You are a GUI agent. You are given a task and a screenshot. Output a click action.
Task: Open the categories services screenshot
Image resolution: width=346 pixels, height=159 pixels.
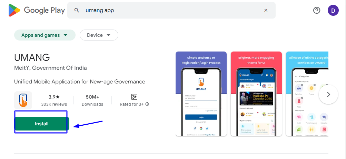click(307, 94)
